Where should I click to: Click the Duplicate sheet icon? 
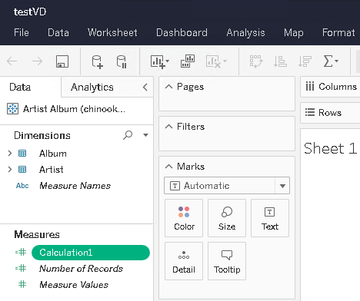[x=188, y=61]
